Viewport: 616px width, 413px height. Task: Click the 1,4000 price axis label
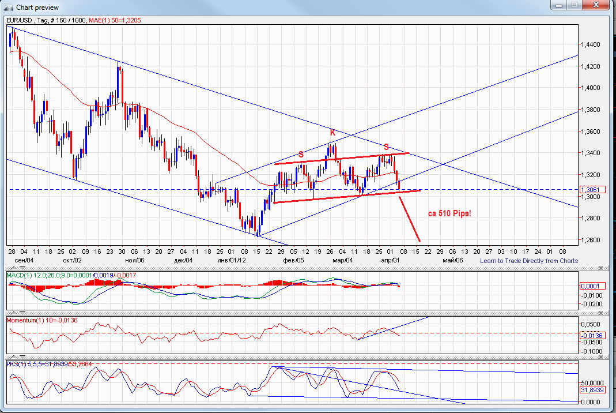tap(591, 88)
